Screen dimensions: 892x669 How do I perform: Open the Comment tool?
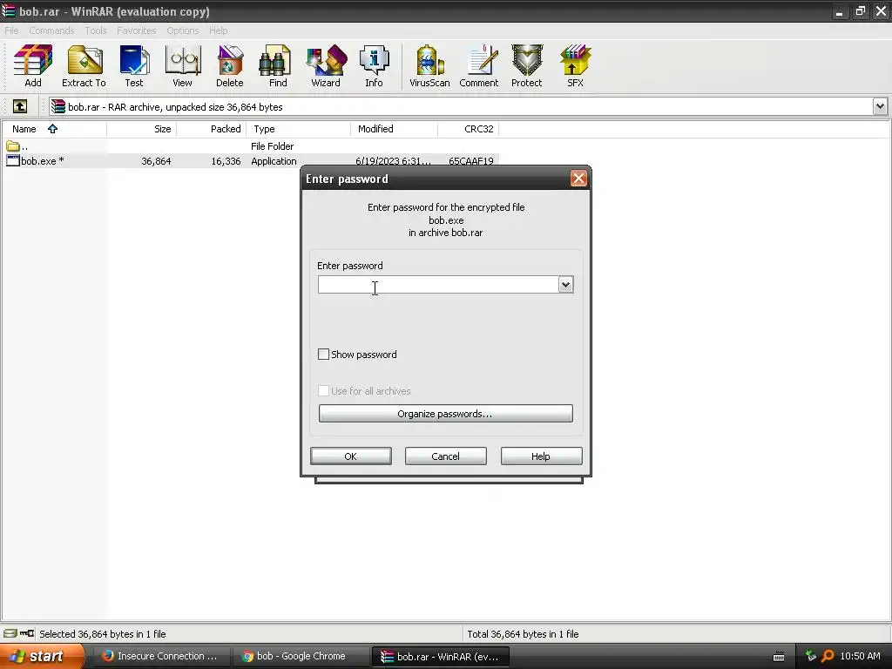click(479, 66)
